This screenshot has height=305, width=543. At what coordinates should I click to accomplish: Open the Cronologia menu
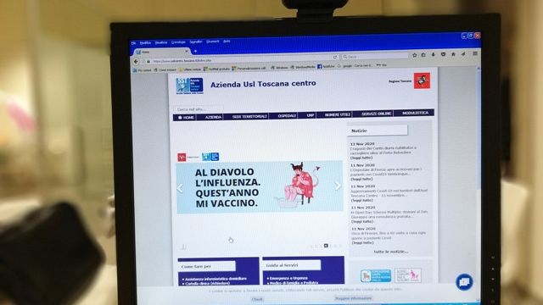(178, 42)
